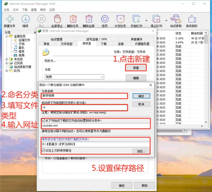This screenshot has width=212, height=192.
Task: Click 确定 at bottom of config dialog
Action: click(122, 186)
